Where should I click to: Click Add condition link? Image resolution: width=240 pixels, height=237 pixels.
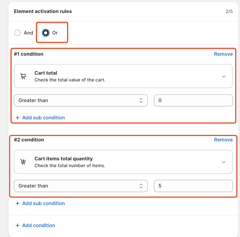click(x=38, y=225)
